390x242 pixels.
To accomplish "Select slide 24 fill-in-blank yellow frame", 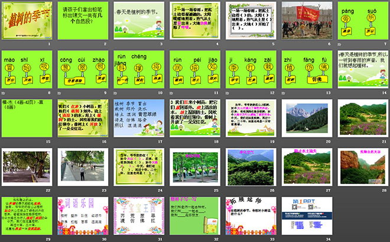I will 139,167.
